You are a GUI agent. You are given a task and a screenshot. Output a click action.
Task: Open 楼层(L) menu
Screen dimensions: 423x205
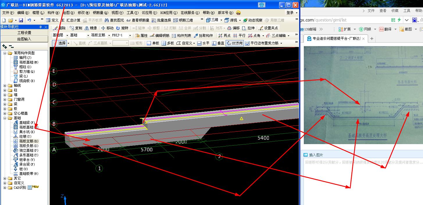(38, 13)
